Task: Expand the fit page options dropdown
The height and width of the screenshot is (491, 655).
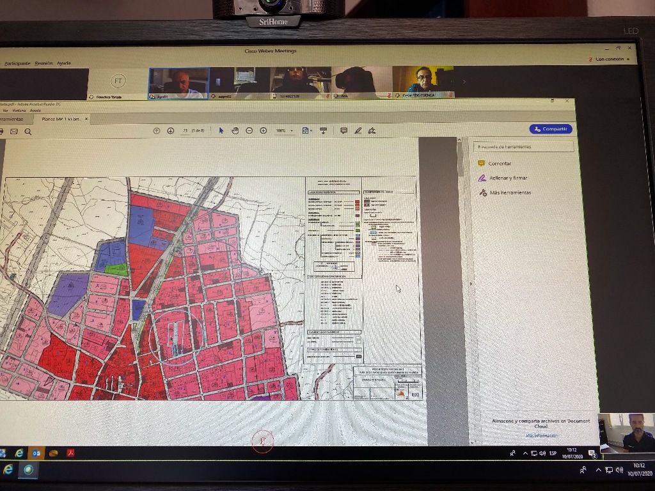Action: pos(307,130)
